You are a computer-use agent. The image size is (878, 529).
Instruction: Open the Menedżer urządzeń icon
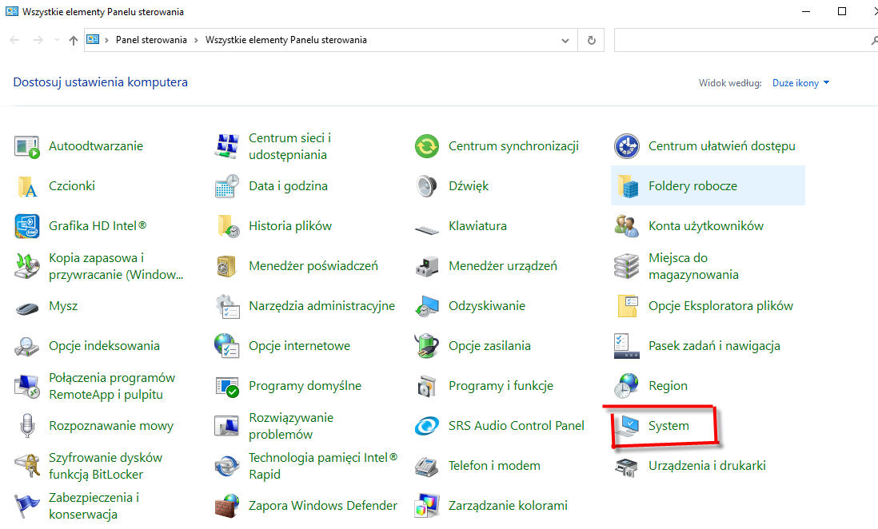point(427,266)
